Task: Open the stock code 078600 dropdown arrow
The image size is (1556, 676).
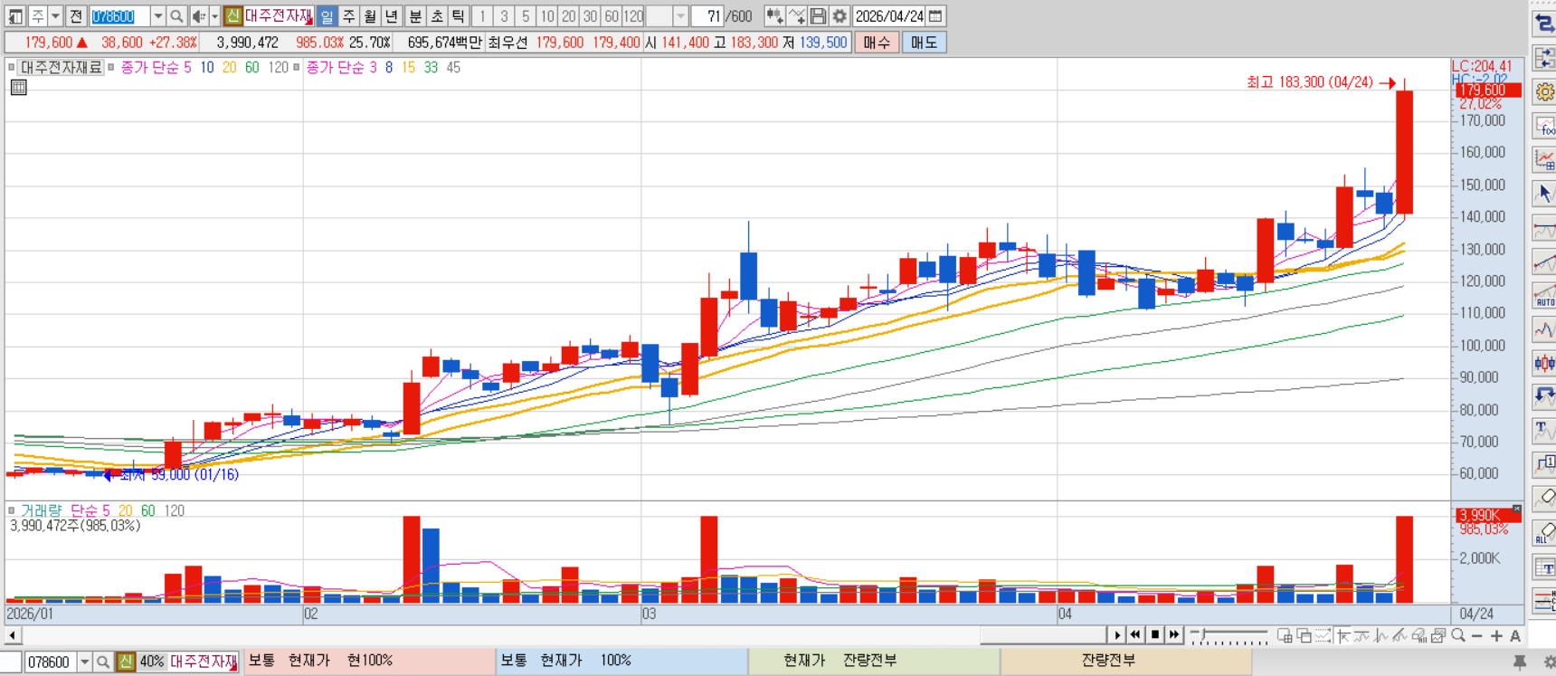Action: point(157,16)
